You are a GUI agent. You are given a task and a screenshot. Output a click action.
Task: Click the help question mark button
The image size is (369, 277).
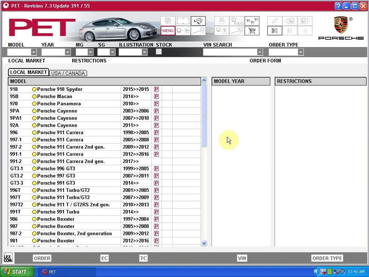tap(338, 6)
